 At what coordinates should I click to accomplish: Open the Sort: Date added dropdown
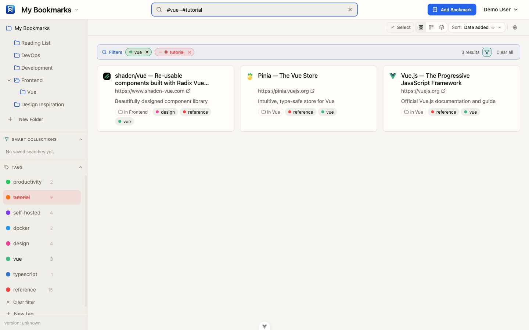coord(476,27)
